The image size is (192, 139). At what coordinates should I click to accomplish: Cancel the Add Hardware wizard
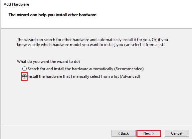177,133
